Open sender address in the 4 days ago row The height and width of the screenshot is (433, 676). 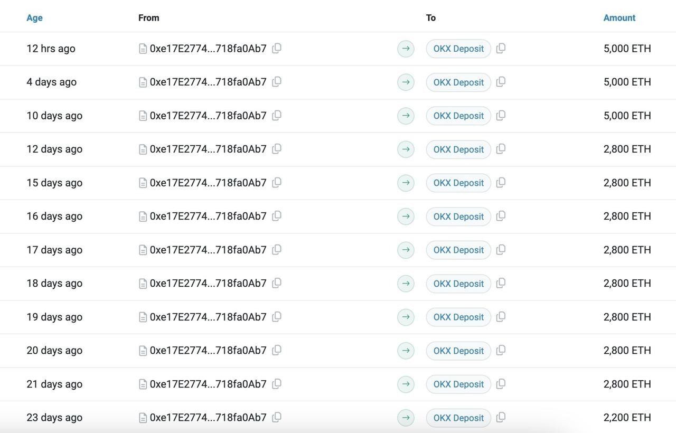pyautogui.click(x=208, y=82)
